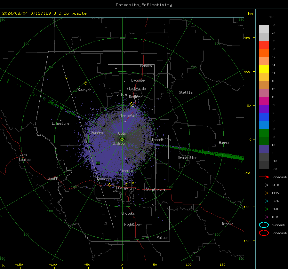Image resolution: width=288 pixels, height=269 pixels.
Task: Click the Sundre town label
Action: (x=97, y=132)
